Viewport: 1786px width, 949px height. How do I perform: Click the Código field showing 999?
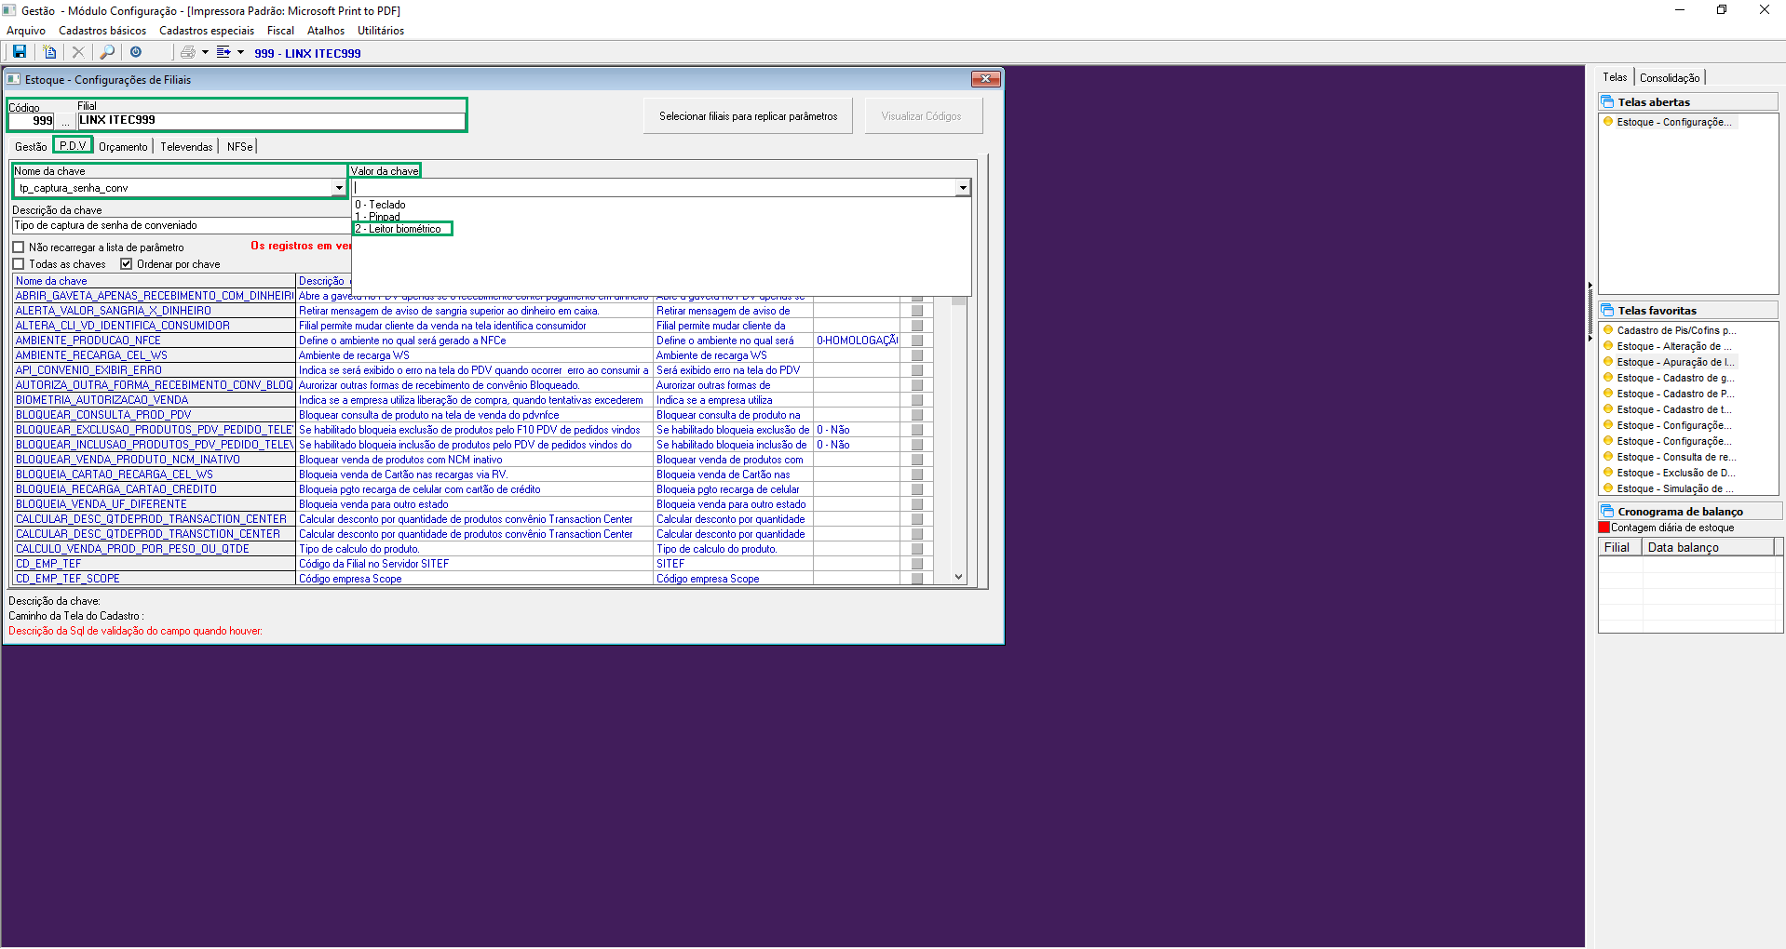(x=32, y=121)
